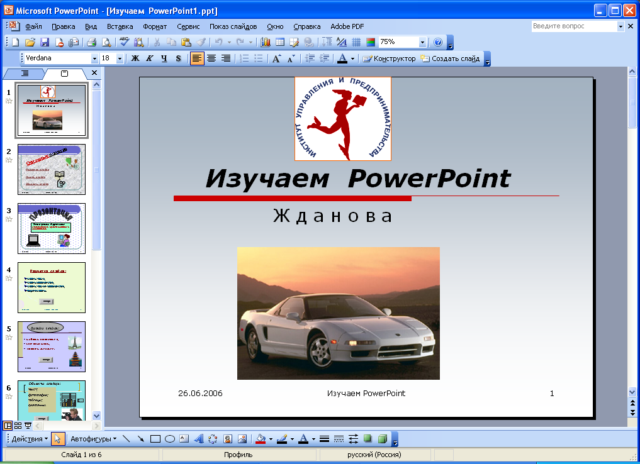This screenshot has height=464, width=640.
Task: Open the font size 18 dropdown
Action: pos(120,58)
